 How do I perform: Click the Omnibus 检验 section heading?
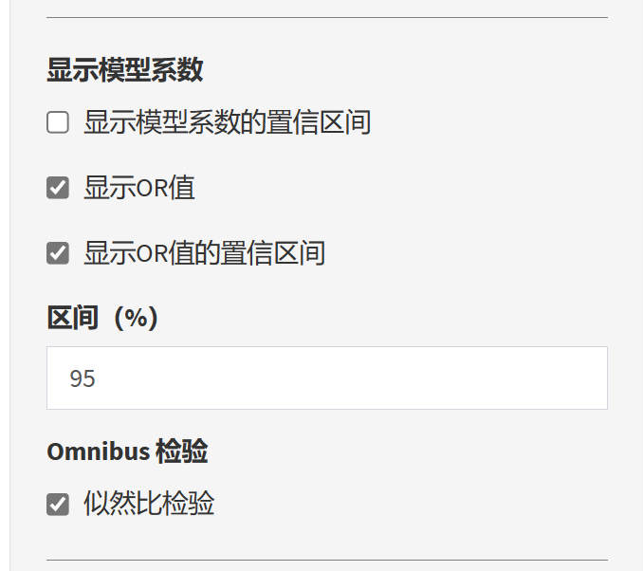pyautogui.click(x=127, y=451)
